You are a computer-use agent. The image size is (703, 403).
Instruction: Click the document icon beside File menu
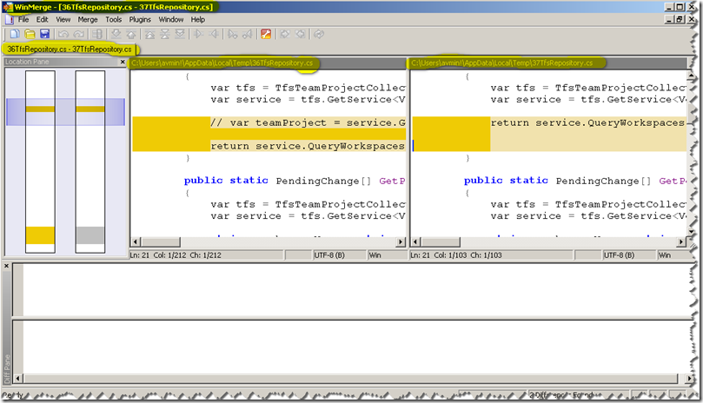10,20
